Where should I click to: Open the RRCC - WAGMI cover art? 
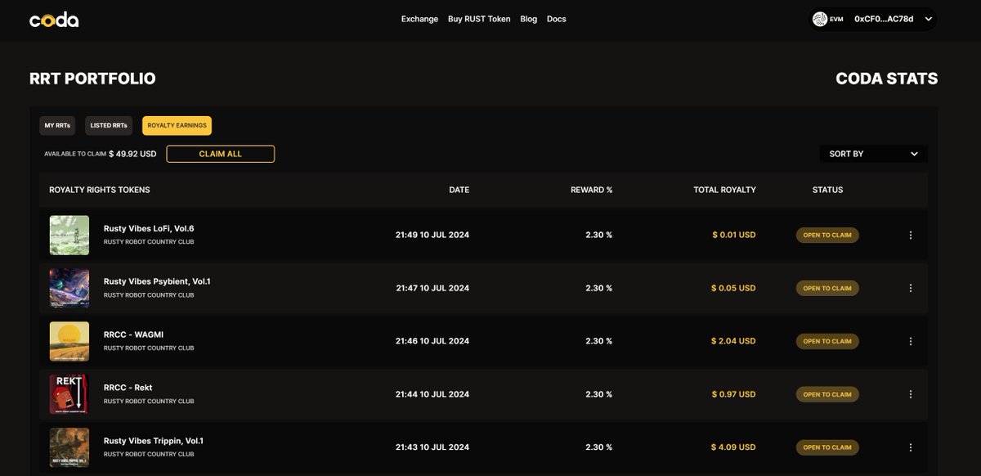[69, 341]
